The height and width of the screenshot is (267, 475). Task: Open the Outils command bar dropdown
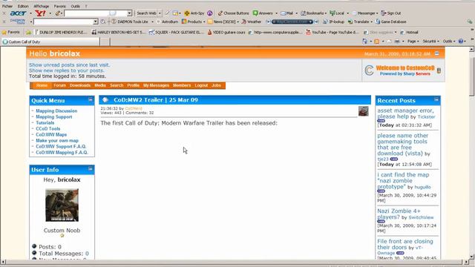(448, 42)
